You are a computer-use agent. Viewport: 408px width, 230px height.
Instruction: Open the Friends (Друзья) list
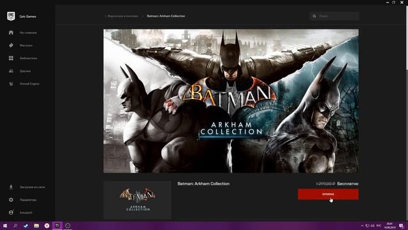click(20, 71)
